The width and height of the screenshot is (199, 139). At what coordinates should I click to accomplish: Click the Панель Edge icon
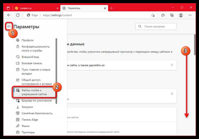pyautogui.click(x=18, y=119)
